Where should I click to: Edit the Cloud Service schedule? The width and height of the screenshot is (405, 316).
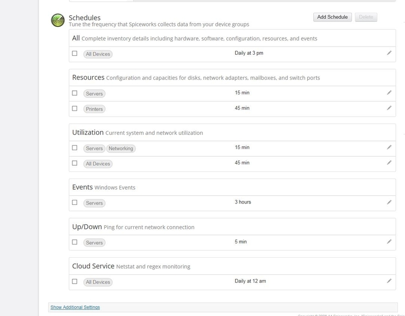(x=388, y=282)
